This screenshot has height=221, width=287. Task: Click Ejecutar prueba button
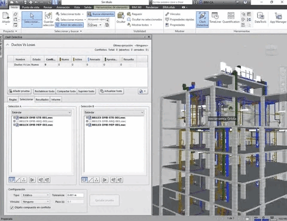[x=105, y=200]
